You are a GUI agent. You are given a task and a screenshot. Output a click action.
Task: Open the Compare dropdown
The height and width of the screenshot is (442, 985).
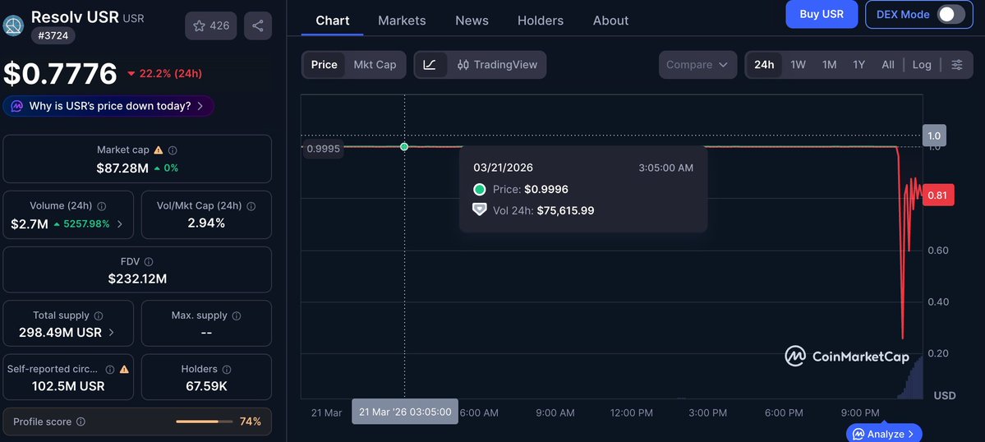coord(698,65)
